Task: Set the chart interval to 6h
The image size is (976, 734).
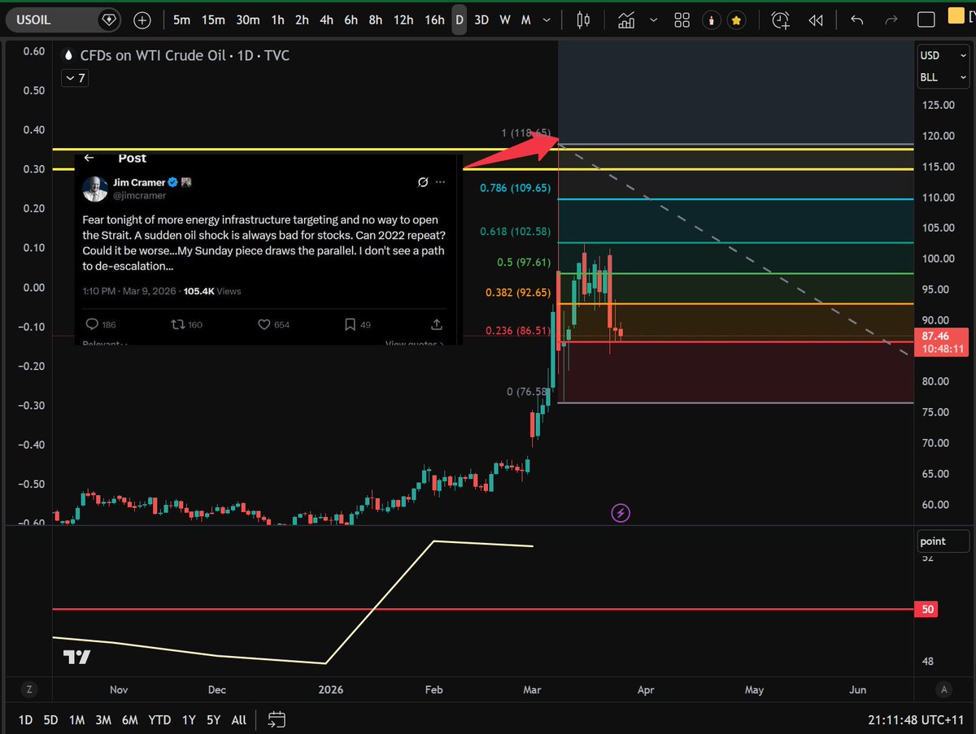Action: pyautogui.click(x=351, y=20)
